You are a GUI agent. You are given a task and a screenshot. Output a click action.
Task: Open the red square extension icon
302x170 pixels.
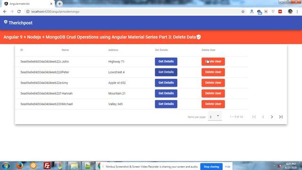point(280,11)
